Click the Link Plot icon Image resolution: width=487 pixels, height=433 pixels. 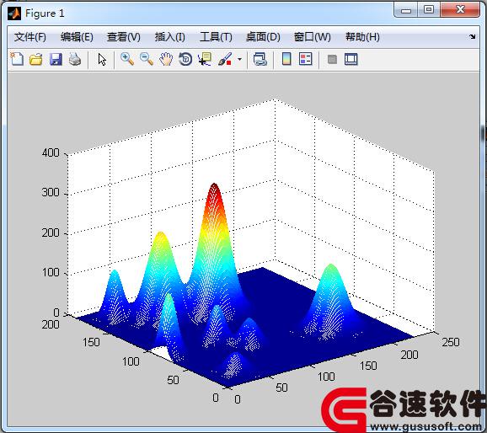pyautogui.click(x=260, y=59)
